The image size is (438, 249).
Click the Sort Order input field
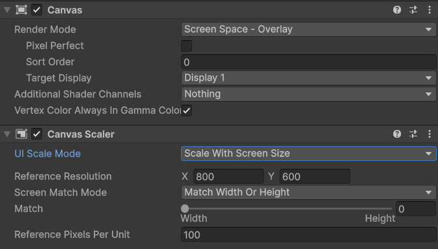(x=308, y=62)
